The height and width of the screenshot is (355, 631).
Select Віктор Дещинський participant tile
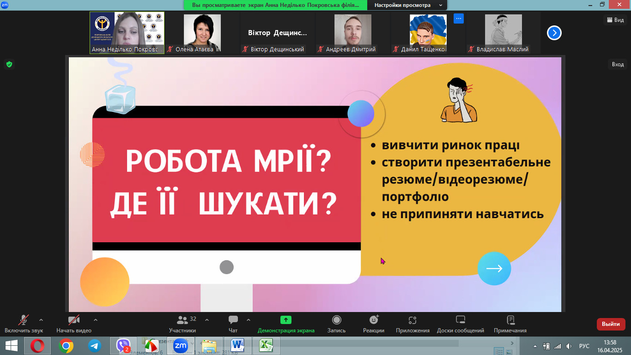[278, 33]
